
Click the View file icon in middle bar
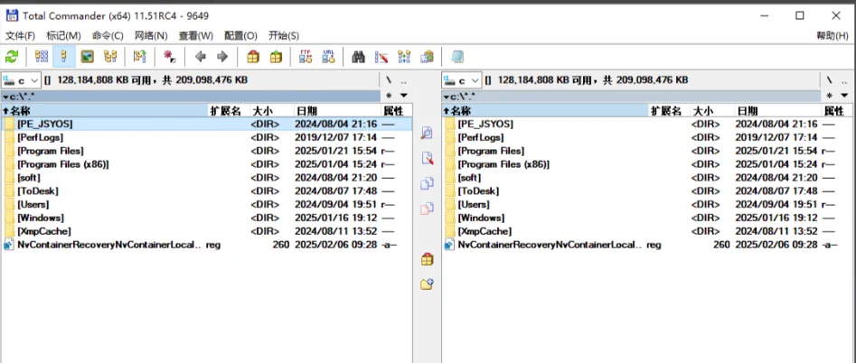click(427, 133)
